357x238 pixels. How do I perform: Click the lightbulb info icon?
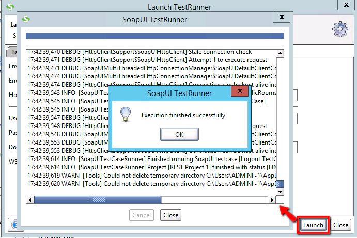(x=126, y=115)
